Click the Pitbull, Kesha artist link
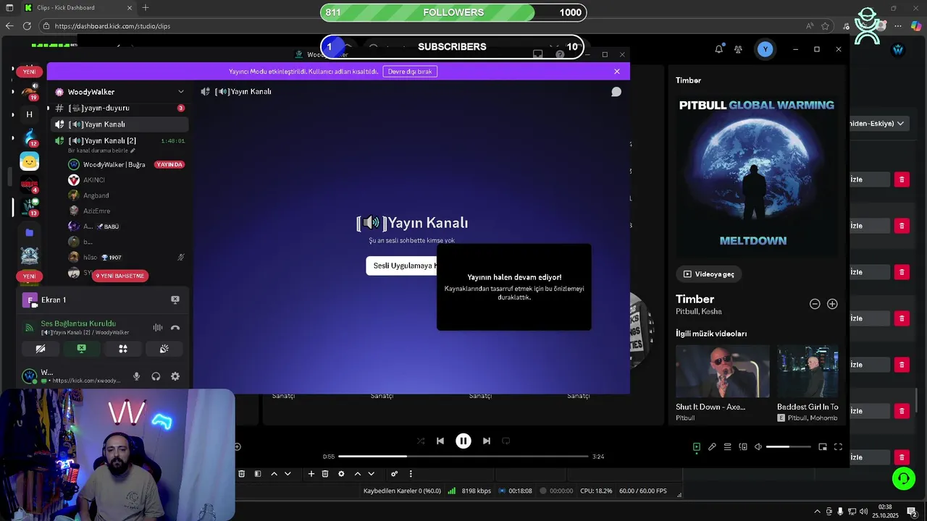Viewport: 927px width, 521px height. coord(699,312)
